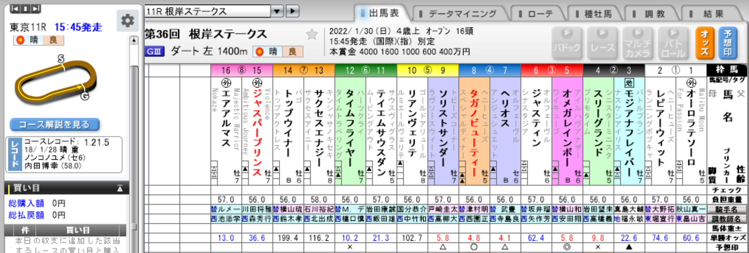
Task: Go to the next race with the skip-forward button
Action: [x=37, y=9]
